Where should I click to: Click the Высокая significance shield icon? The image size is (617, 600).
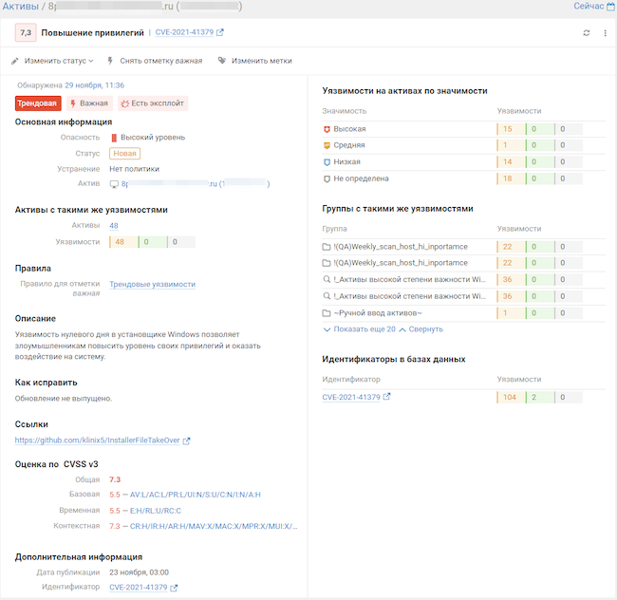coord(327,129)
